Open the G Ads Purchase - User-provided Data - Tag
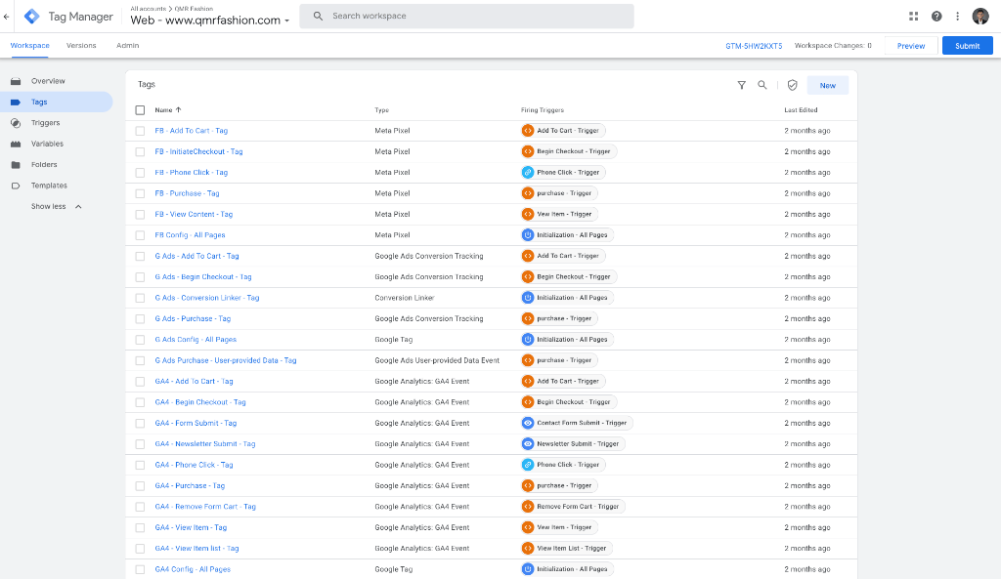The height and width of the screenshot is (579, 1001). point(226,360)
